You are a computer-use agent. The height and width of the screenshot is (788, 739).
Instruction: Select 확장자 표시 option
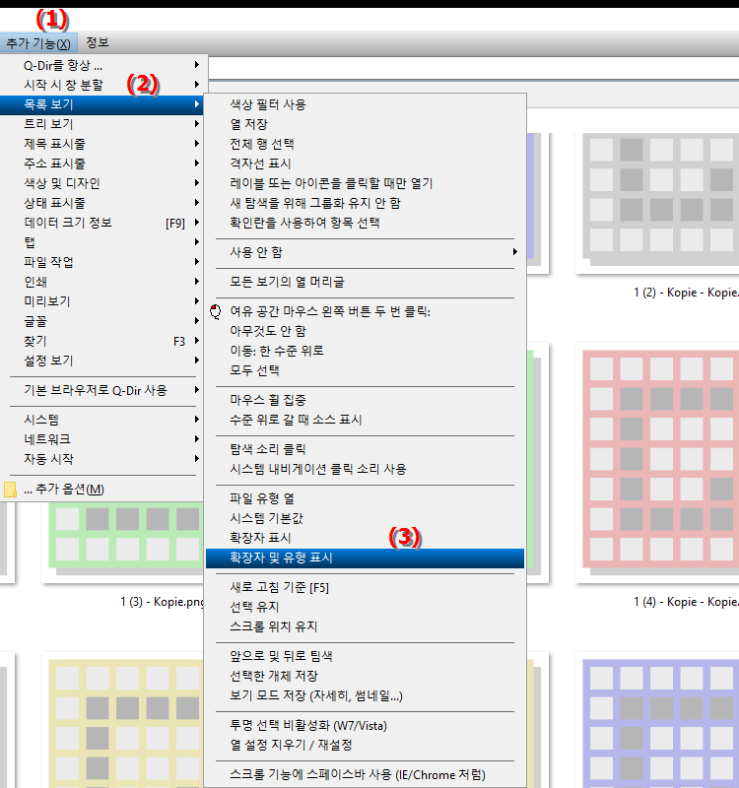(365, 538)
